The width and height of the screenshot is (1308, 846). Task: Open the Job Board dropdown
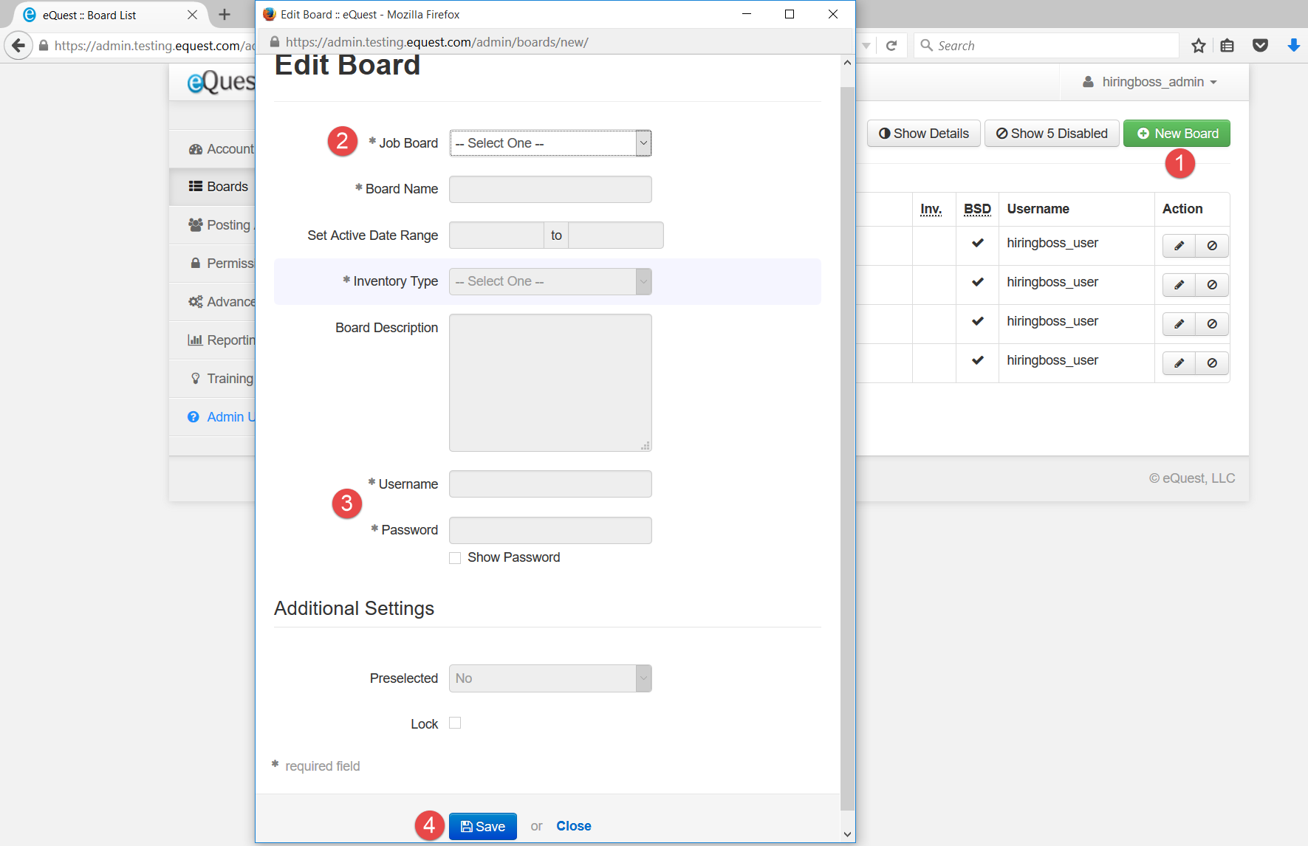coord(550,143)
